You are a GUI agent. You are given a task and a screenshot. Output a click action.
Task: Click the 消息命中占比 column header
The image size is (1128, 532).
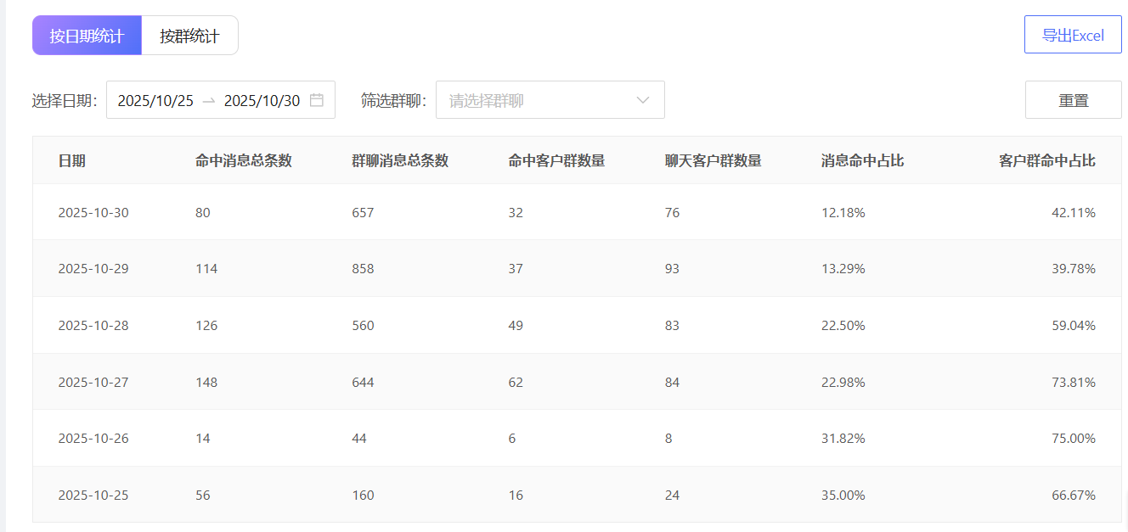pyautogui.click(x=861, y=160)
